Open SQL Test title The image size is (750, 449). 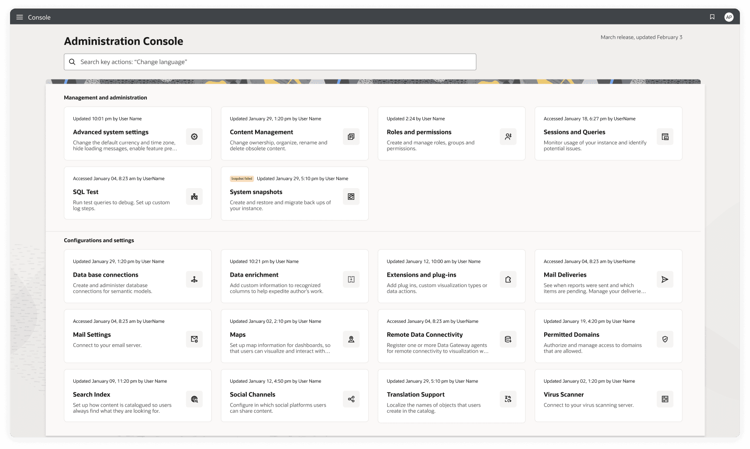click(86, 192)
